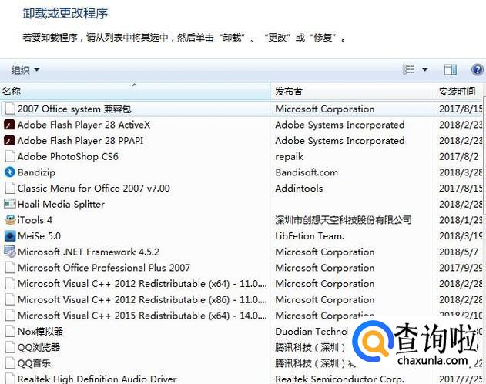Select Classic Menu for Office 2007 v7.00

94,189
